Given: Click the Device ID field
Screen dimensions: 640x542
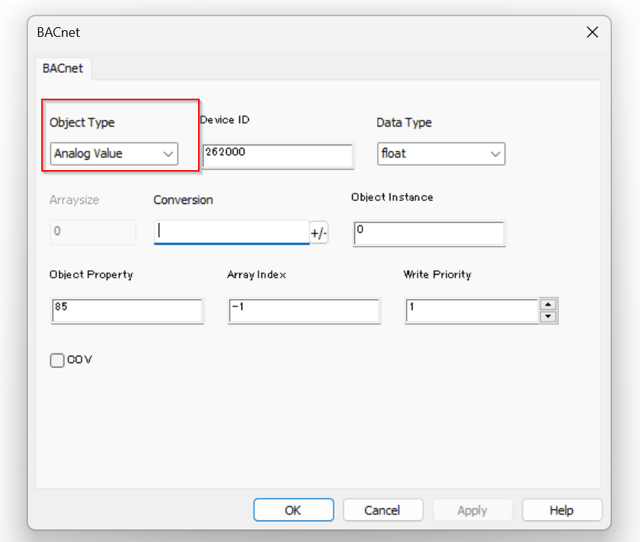Looking at the screenshot, I should [278, 156].
